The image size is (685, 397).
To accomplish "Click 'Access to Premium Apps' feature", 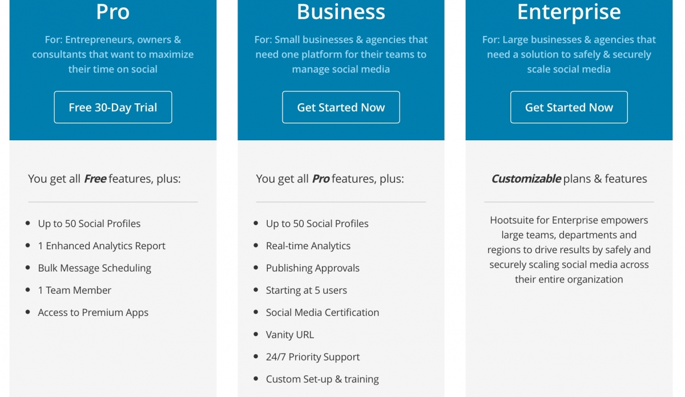I will pos(93,313).
